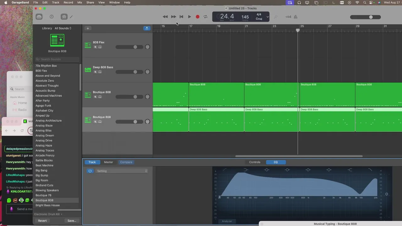Viewport: 402px width, 226px height.
Task: Click the 145 tempo value
Action: (x=245, y=17)
